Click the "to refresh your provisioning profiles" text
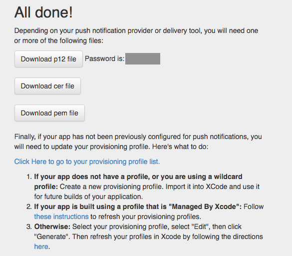292x256 pixels. [x=146, y=216]
